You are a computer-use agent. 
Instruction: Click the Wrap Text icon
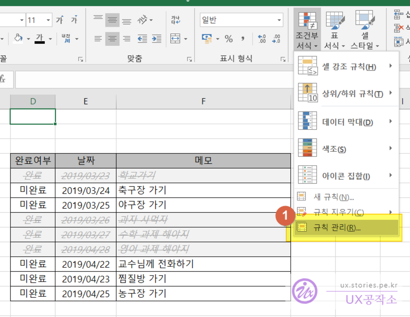coord(175,20)
